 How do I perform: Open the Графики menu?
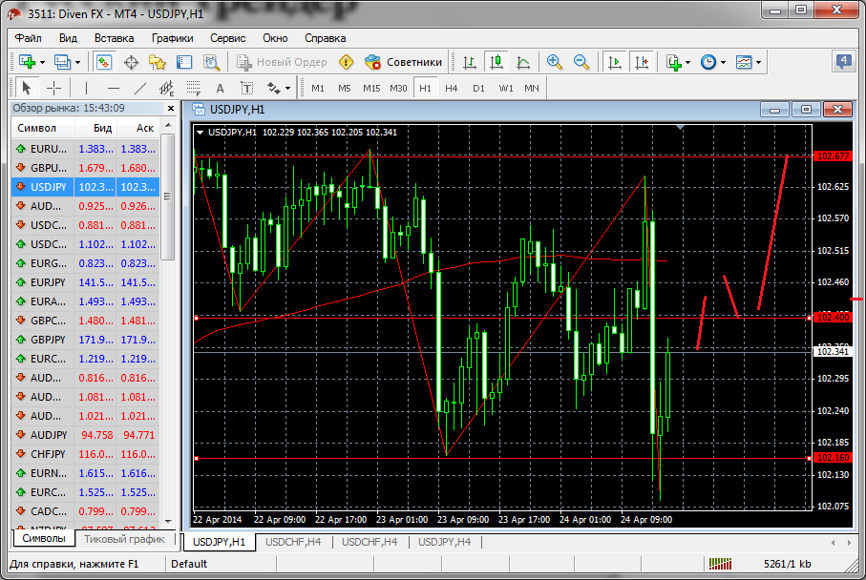point(172,38)
